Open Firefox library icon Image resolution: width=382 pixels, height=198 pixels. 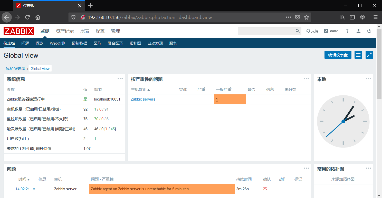(x=342, y=17)
